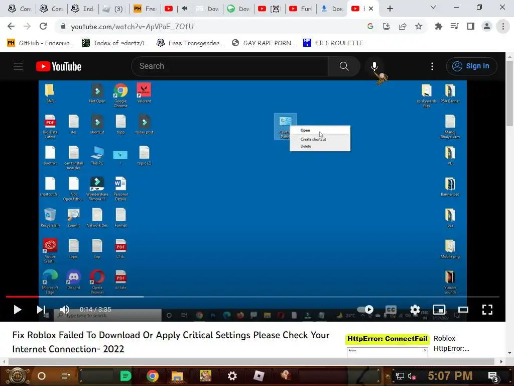Click the Sign in button
The height and width of the screenshot is (386, 514).
[x=471, y=66]
